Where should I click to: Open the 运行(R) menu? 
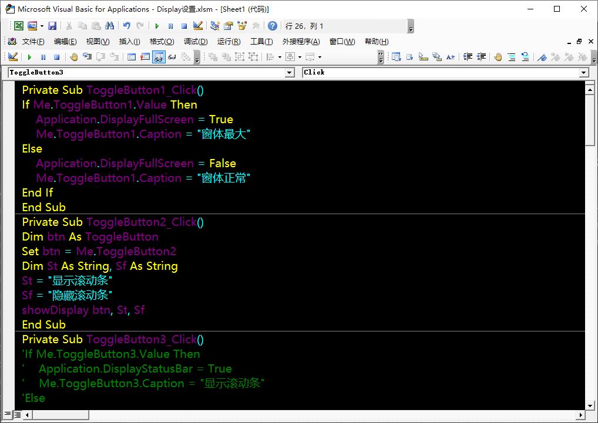click(229, 42)
